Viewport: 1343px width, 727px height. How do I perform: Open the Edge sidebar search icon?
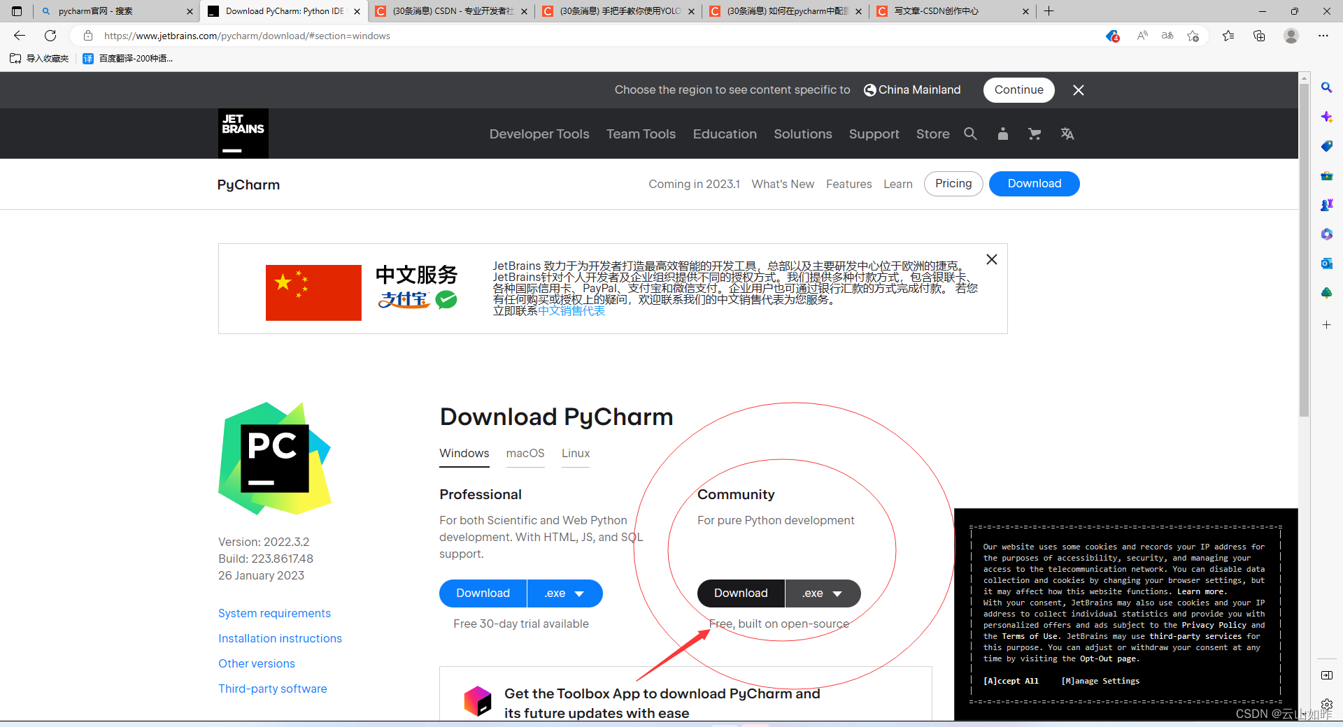point(1326,87)
